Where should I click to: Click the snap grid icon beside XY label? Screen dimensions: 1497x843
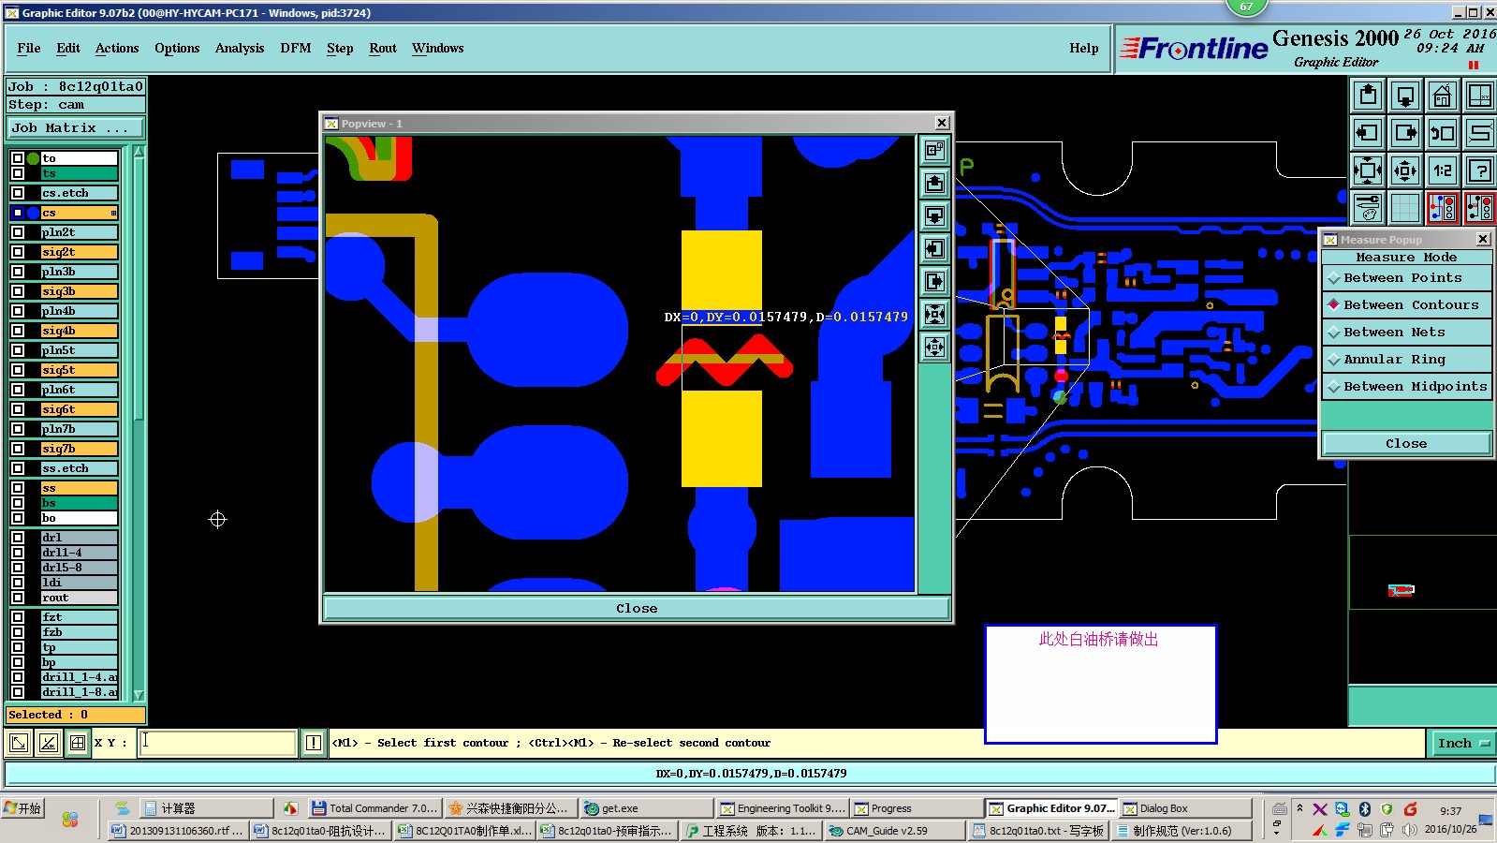tap(78, 743)
